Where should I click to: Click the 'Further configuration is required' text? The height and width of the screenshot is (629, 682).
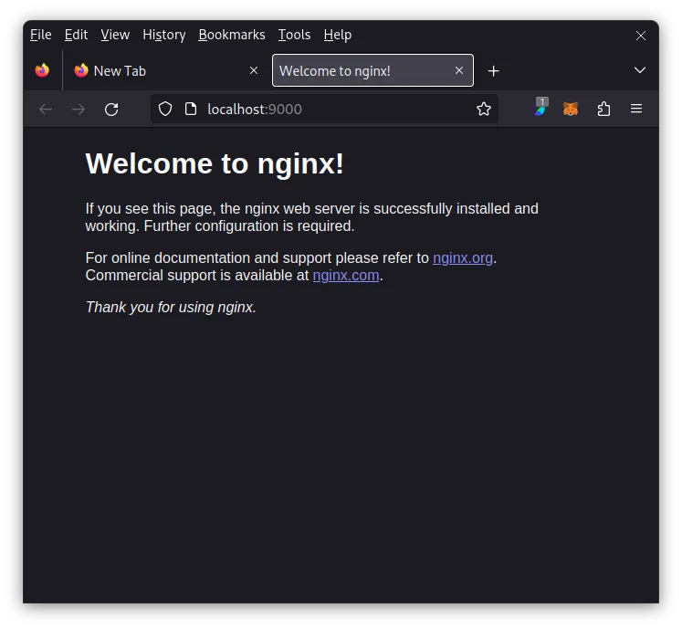coord(249,226)
